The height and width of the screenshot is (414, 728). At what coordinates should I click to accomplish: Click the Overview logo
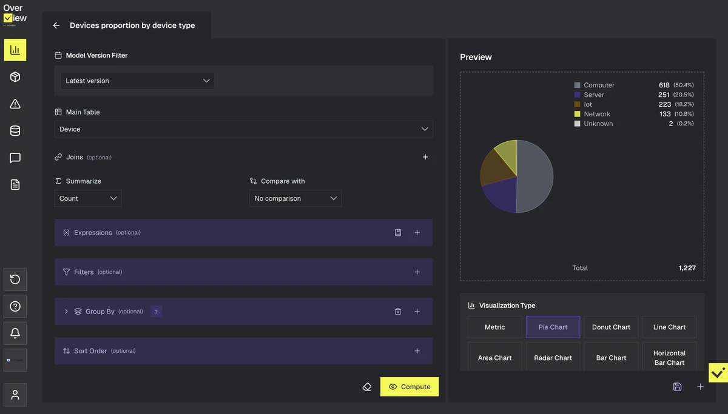tap(15, 15)
